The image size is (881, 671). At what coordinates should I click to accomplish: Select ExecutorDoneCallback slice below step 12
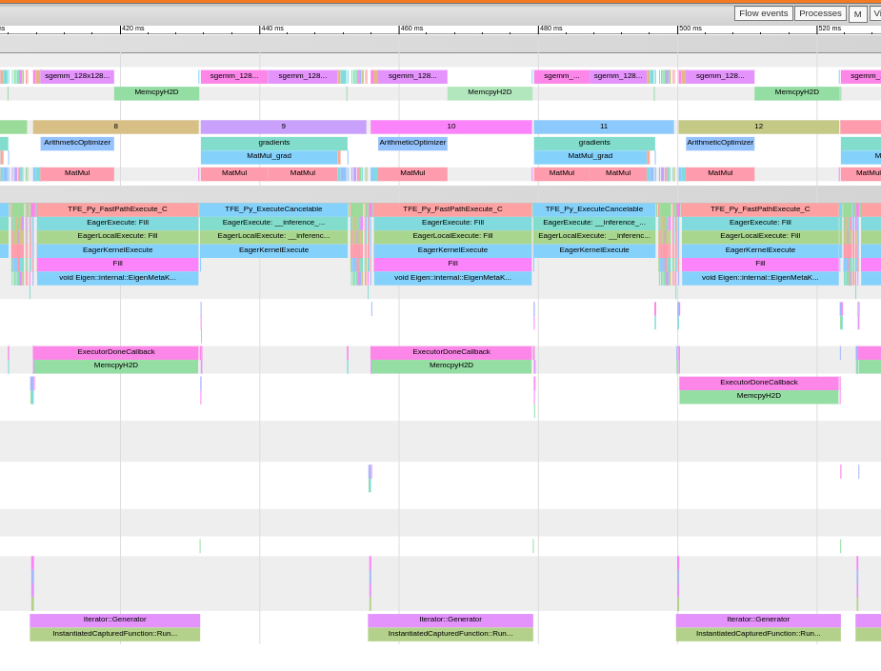[759, 383]
